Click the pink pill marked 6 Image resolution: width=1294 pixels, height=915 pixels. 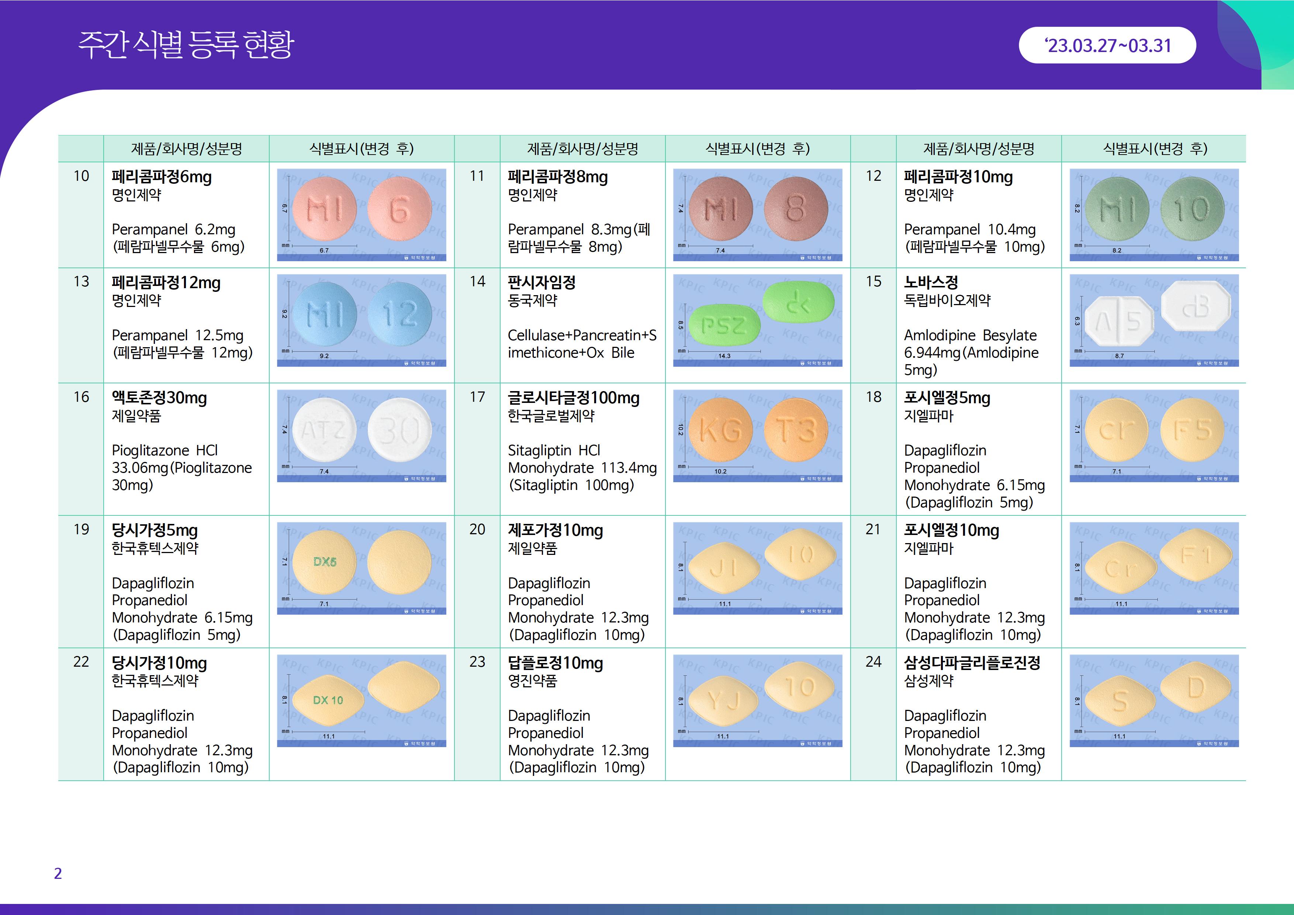(399, 209)
